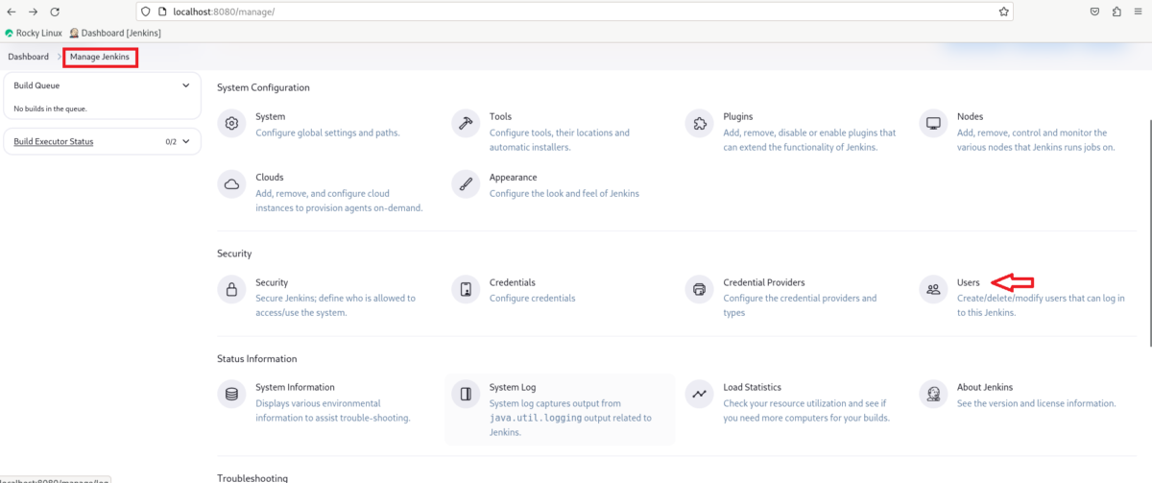
Task: Click the Nodes monitor icon
Action: (932, 124)
